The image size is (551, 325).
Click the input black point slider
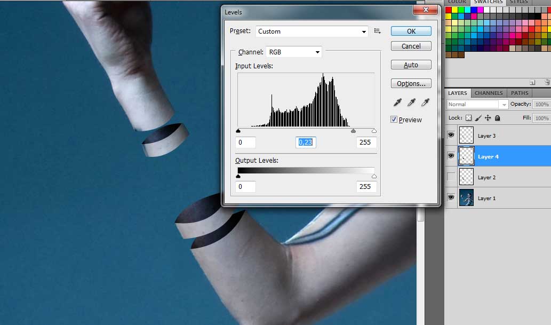point(238,131)
